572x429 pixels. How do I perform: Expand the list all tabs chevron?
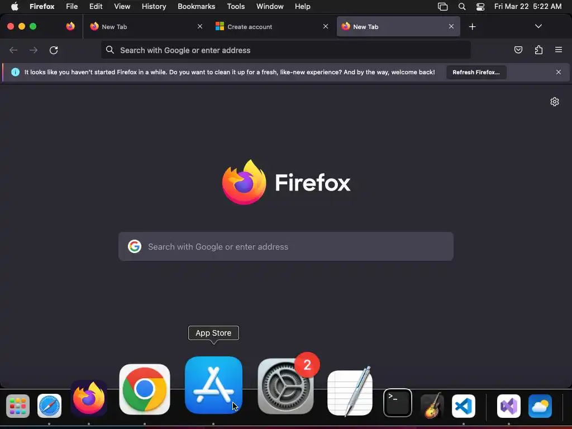pos(538,26)
